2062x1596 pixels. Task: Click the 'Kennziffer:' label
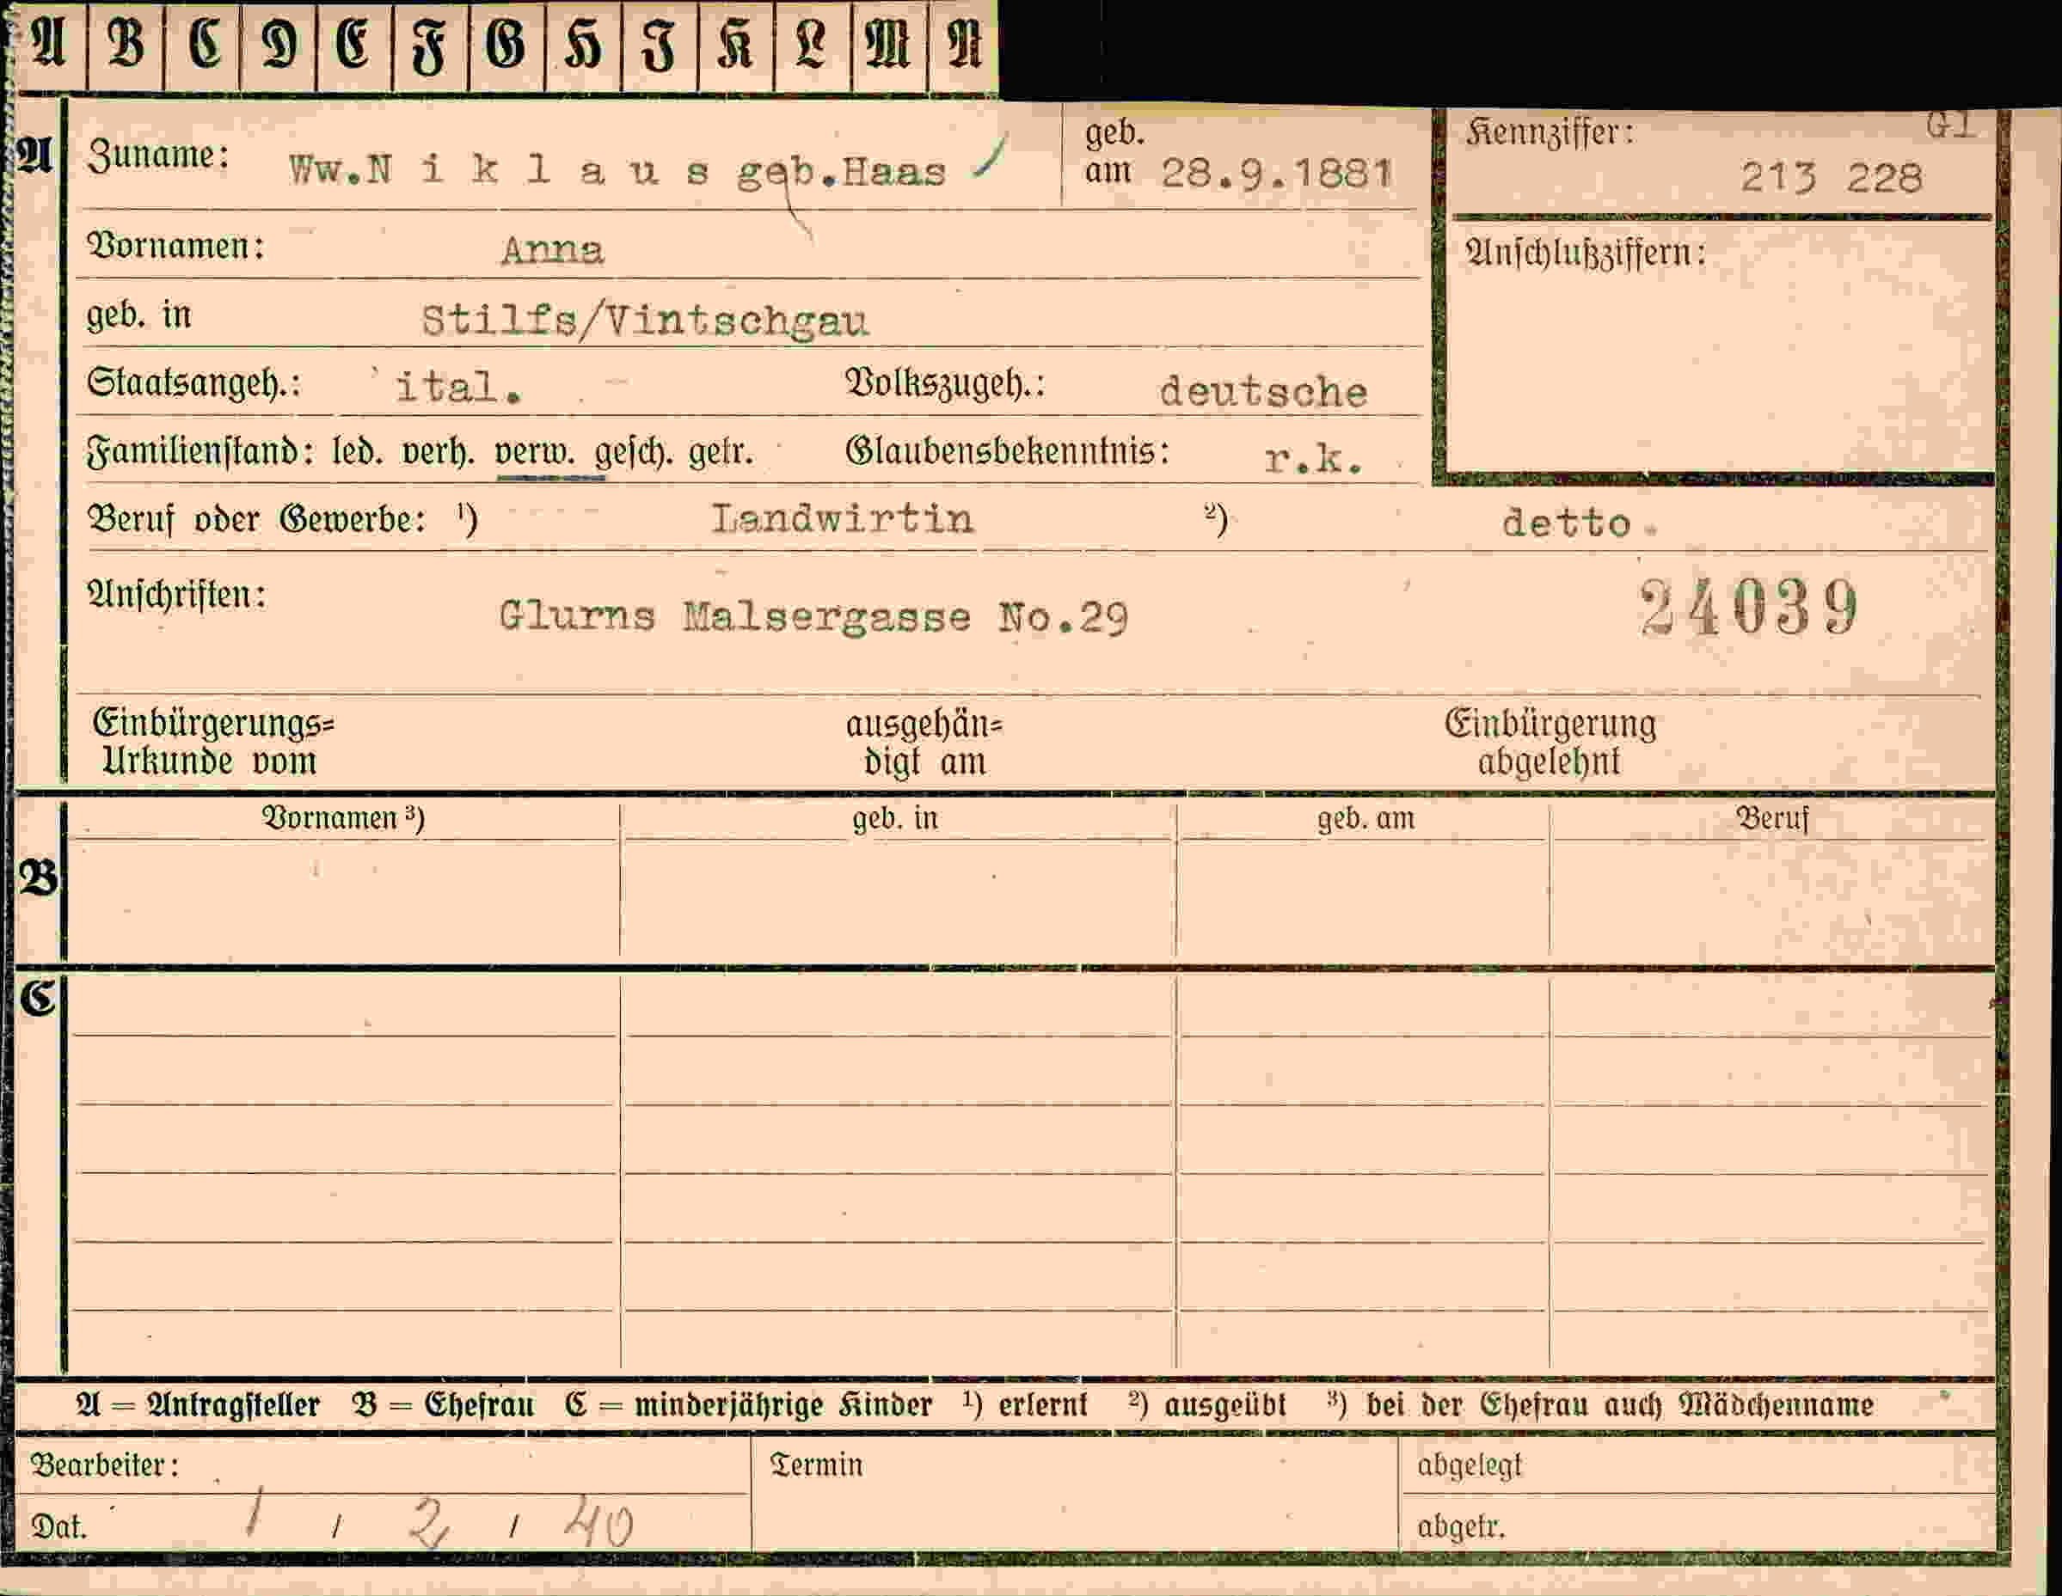pos(1550,133)
